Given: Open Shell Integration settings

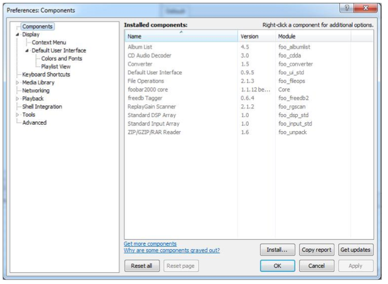Looking at the screenshot, I should [42, 107].
